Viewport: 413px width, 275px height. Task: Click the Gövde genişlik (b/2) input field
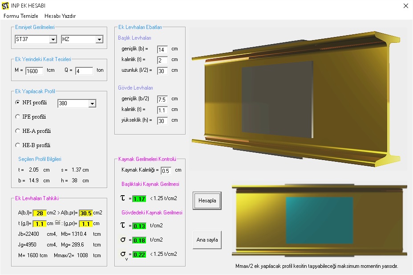click(x=162, y=99)
